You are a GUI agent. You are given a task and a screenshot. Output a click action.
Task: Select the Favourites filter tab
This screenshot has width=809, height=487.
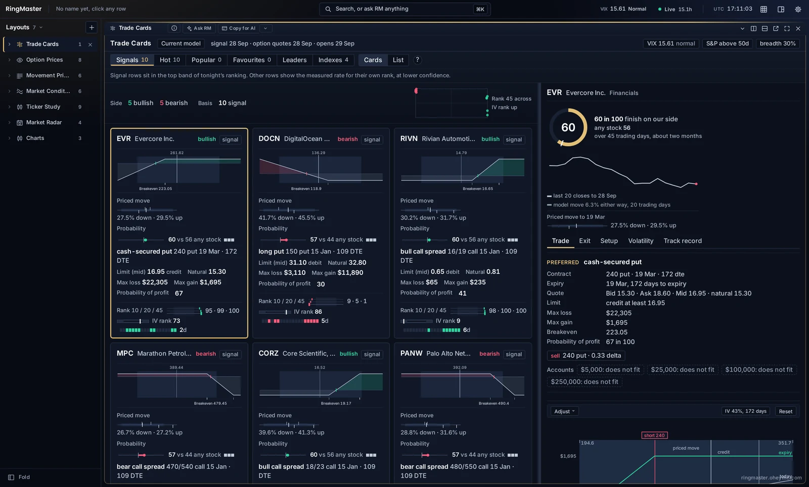pyautogui.click(x=252, y=60)
